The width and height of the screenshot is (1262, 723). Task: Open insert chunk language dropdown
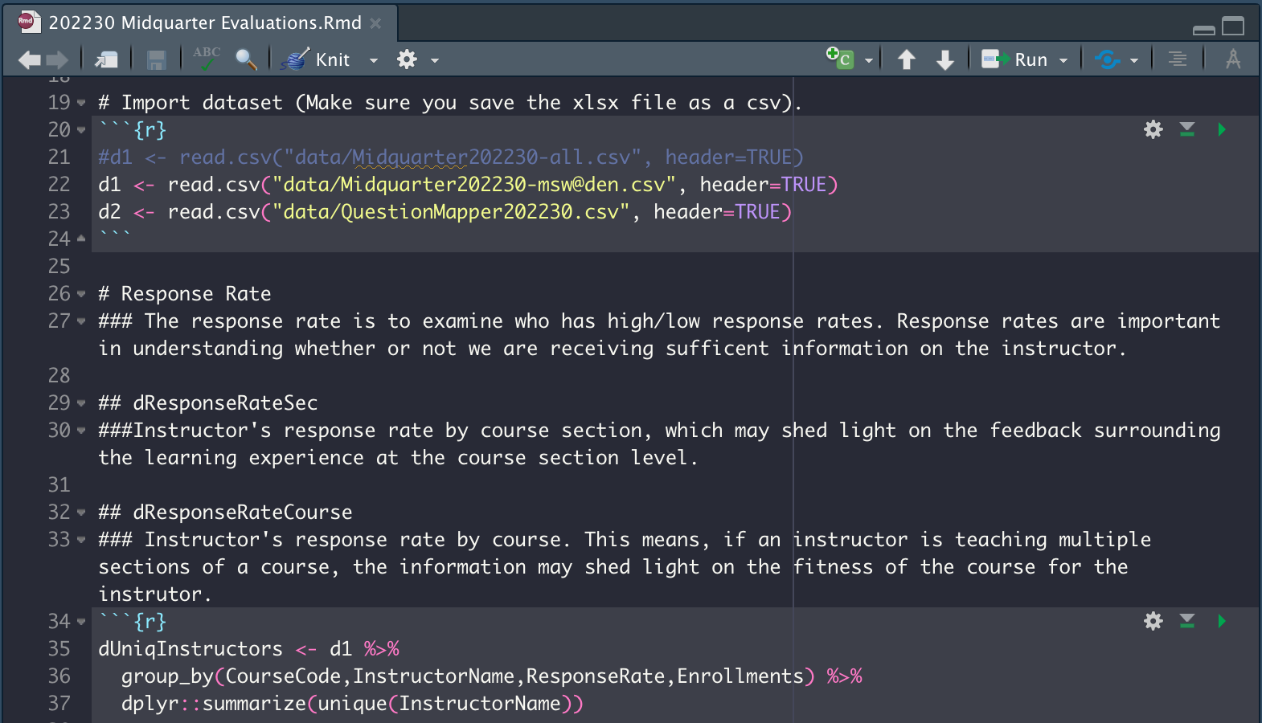tap(869, 60)
